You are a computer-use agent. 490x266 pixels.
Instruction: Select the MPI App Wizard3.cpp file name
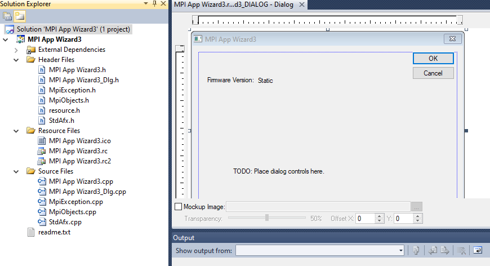click(x=81, y=181)
